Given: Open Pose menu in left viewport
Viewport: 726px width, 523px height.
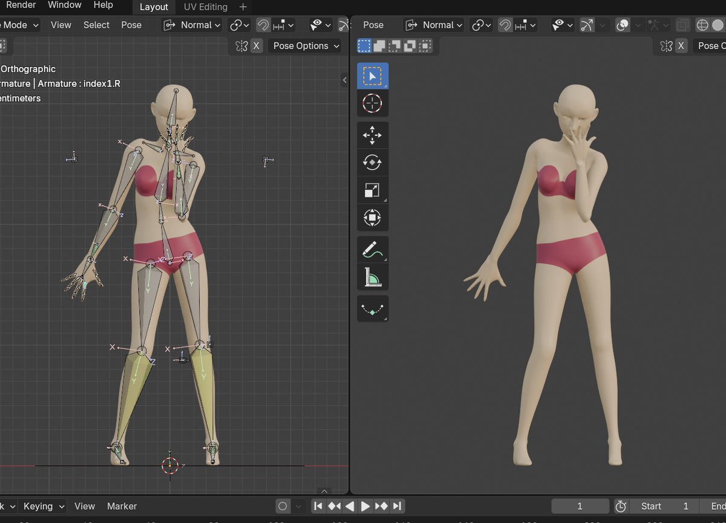Looking at the screenshot, I should [x=131, y=25].
